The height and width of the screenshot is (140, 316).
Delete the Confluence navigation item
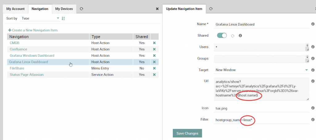pyautogui.click(x=154, y=49)
